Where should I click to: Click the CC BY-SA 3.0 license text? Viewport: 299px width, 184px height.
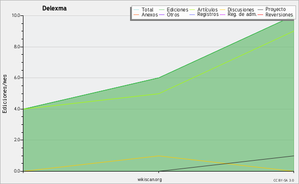pyautogui.click(x=284, y=181)
